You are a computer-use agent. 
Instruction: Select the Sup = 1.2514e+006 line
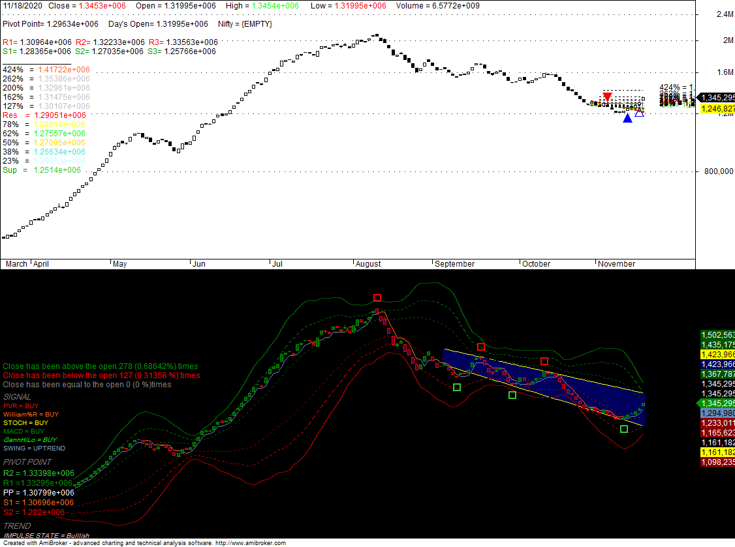42,170
